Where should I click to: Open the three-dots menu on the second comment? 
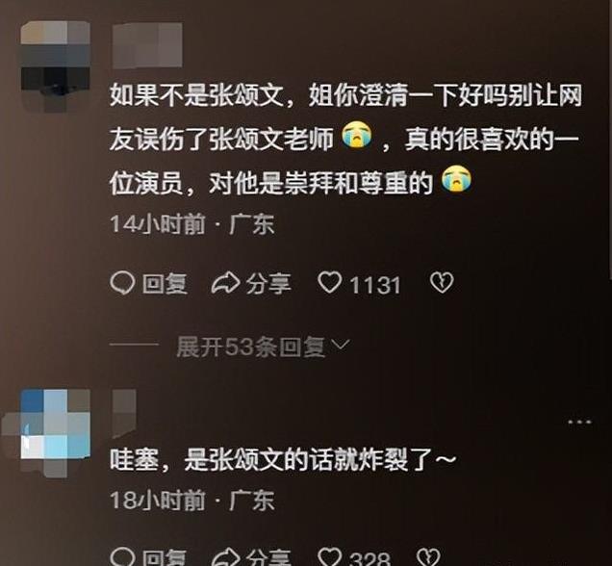click(x=579, y=422)
